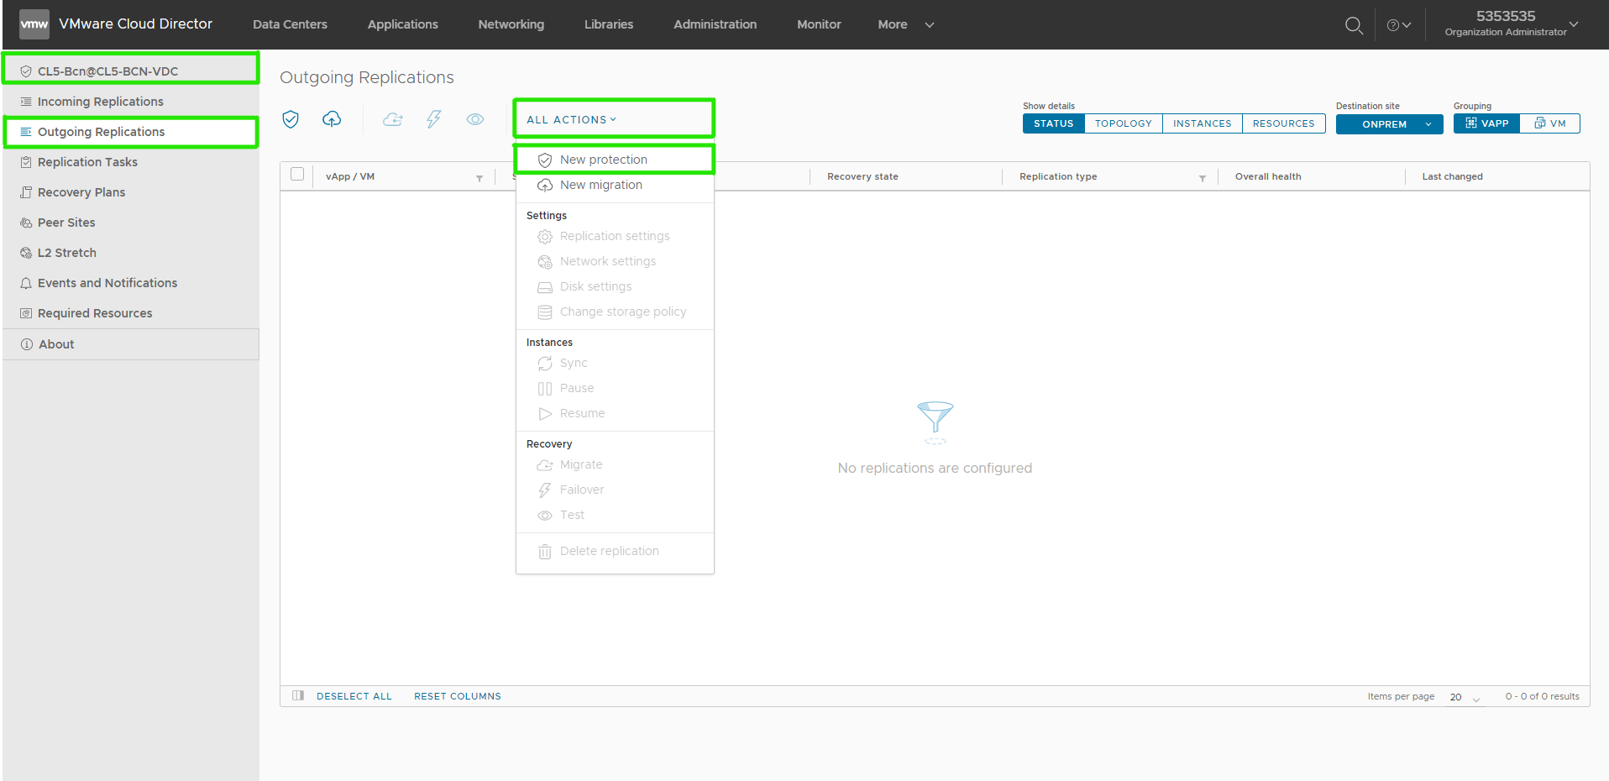Switch Show details to STATUS

pyautogui.click(x=1053, y=123)
